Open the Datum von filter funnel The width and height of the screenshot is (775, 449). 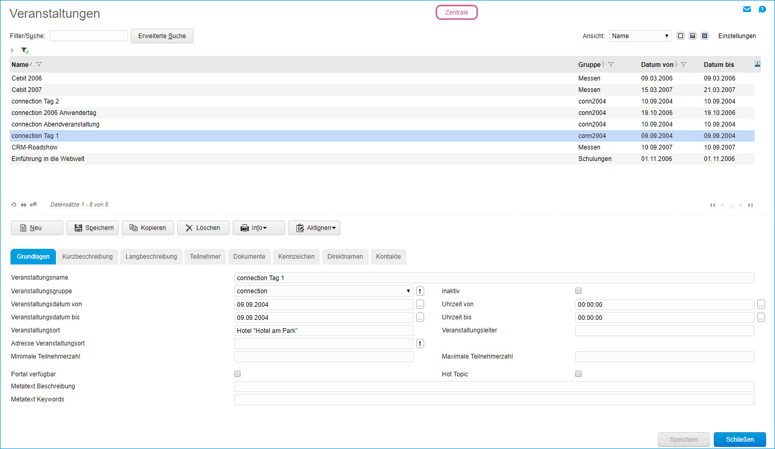point(683,65)
